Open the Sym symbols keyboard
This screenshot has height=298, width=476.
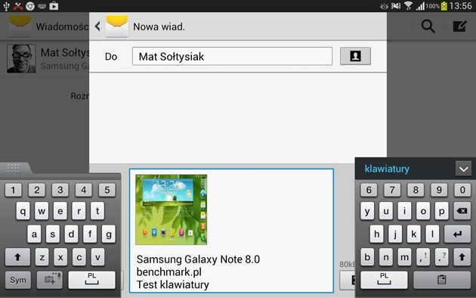(x=18, y=280)
